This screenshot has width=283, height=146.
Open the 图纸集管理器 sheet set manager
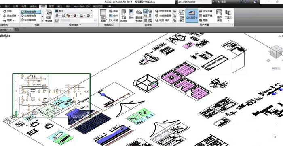(x=139, y=16)
